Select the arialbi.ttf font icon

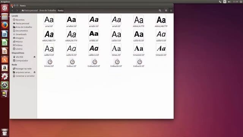tap(94, 20)
